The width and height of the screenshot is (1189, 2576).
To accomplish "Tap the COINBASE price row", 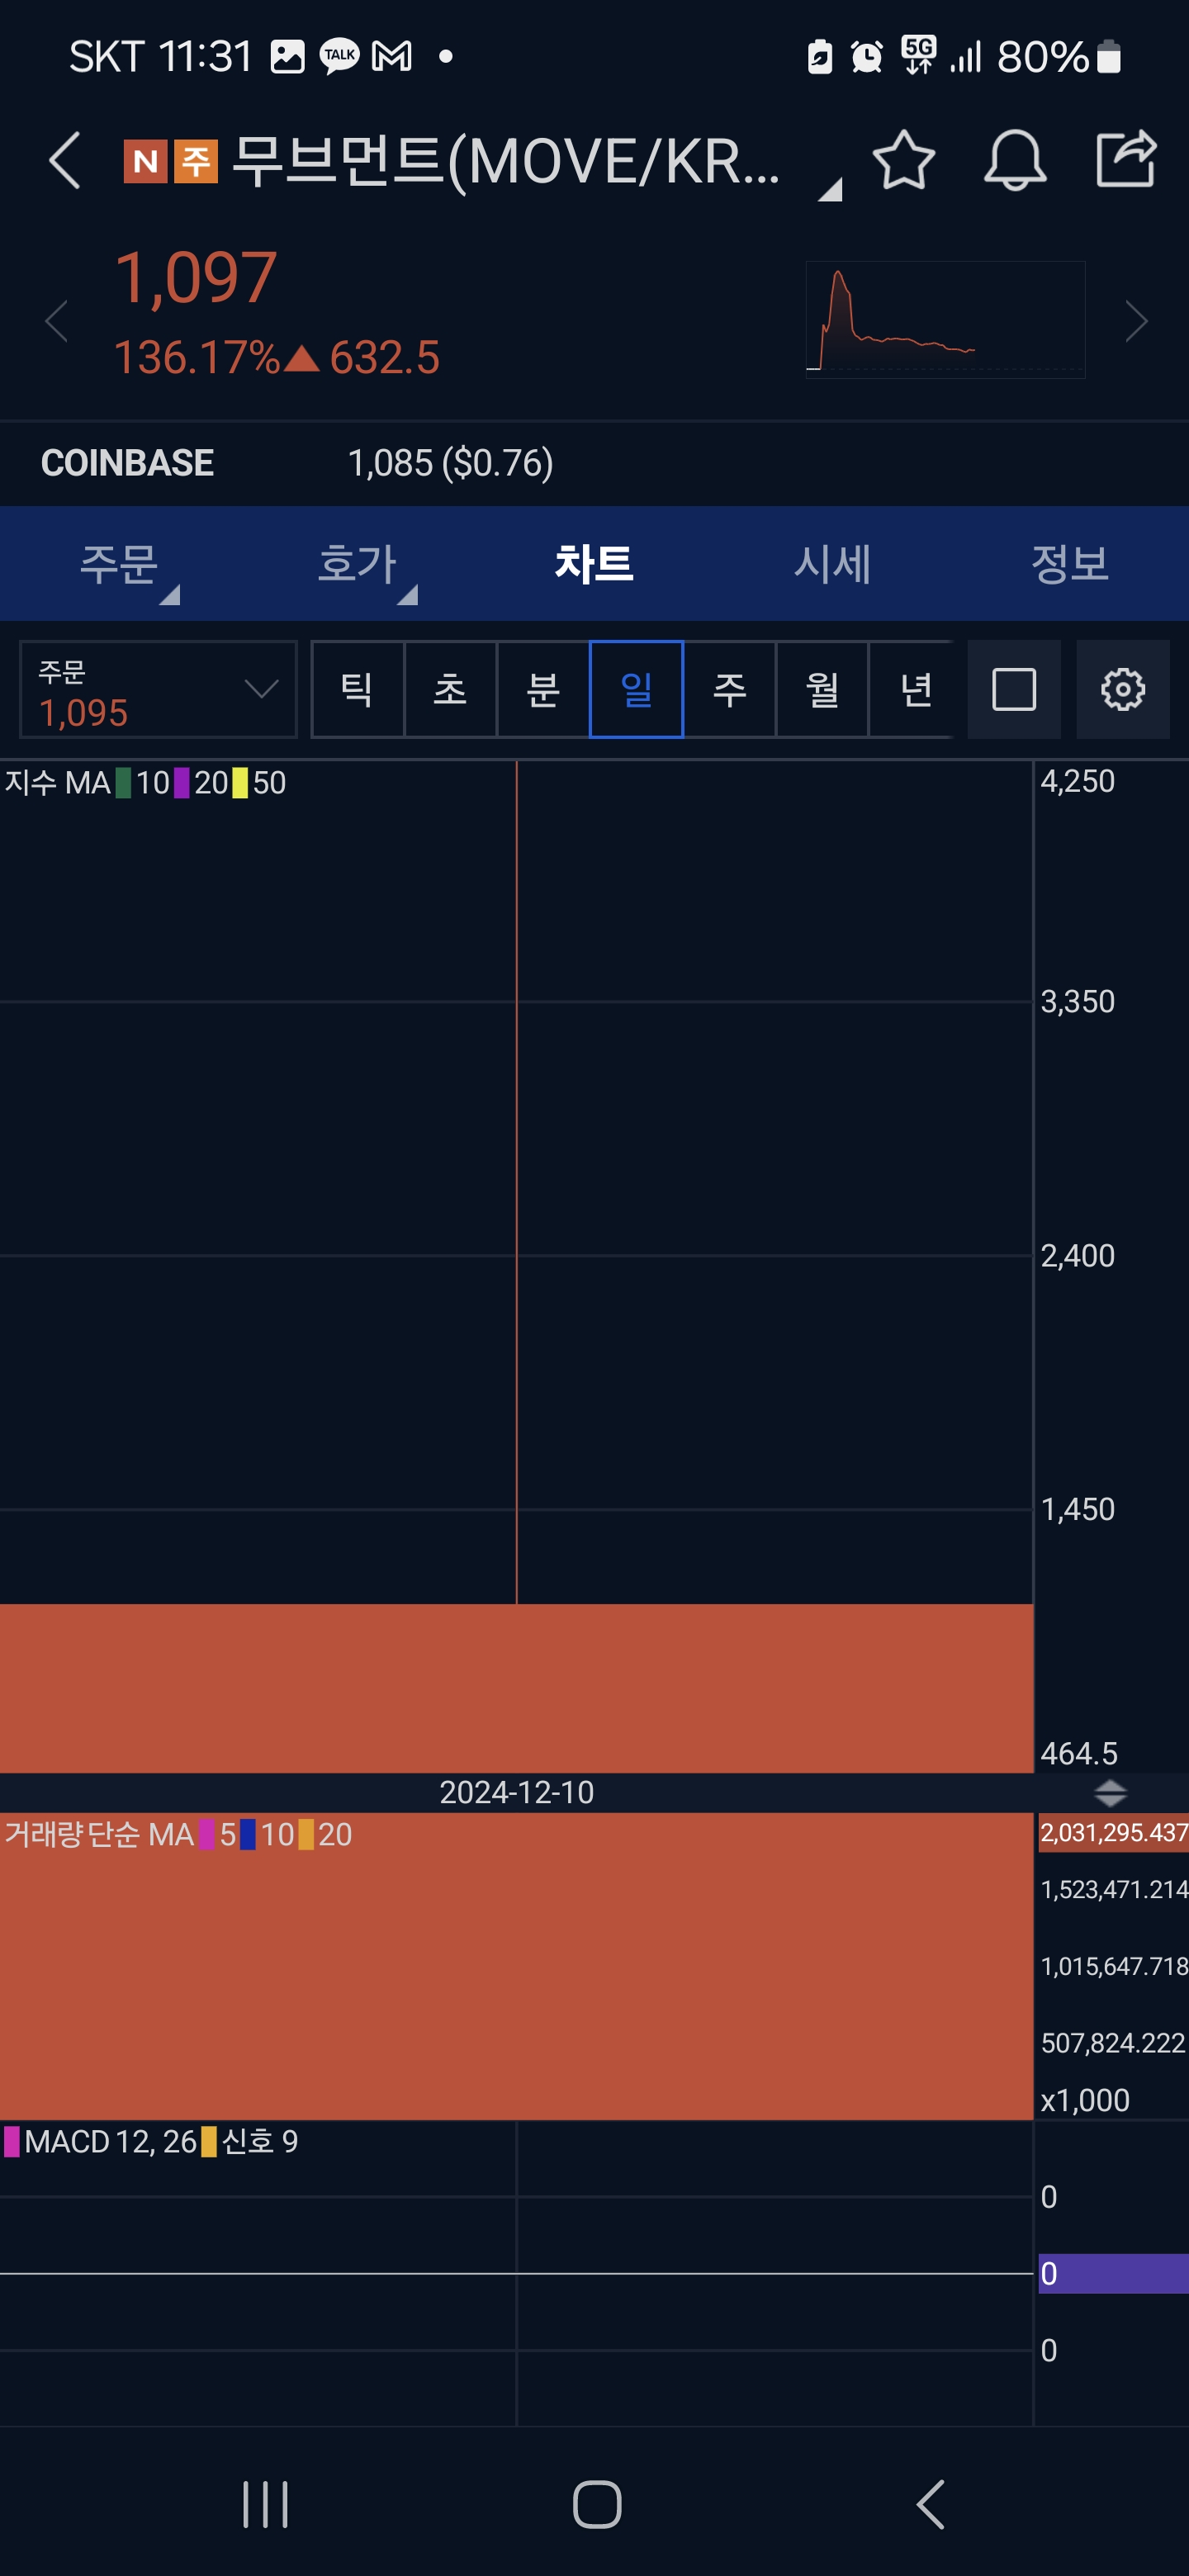I will (594, 463).
